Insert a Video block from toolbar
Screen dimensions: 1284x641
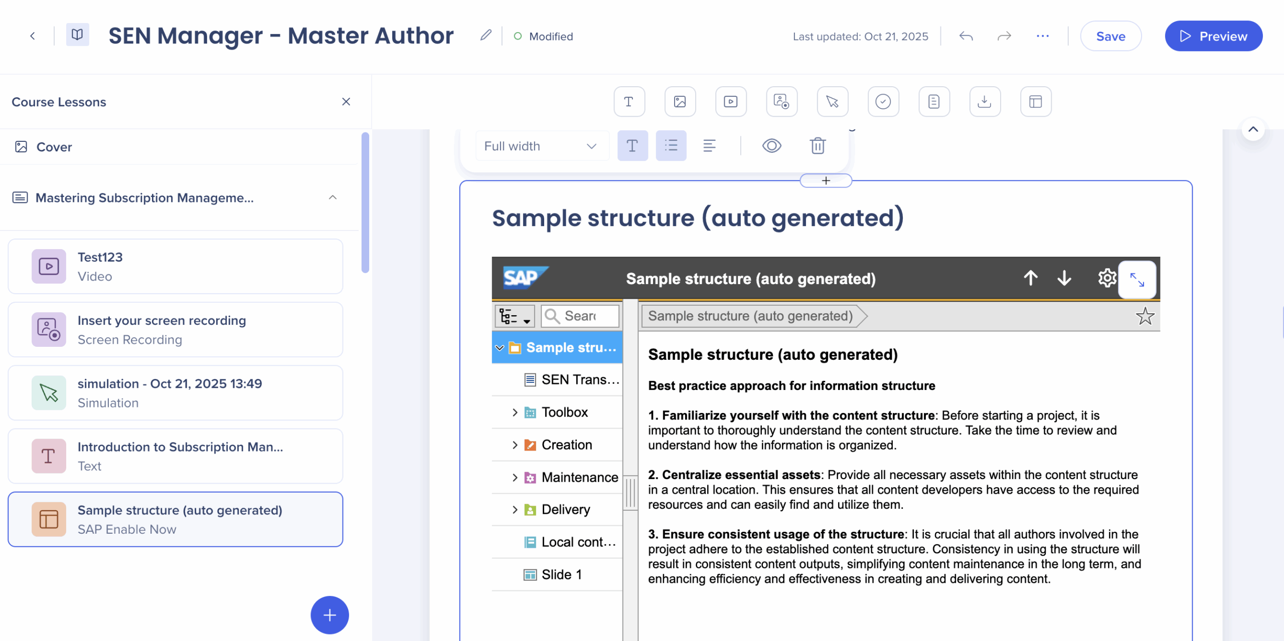pyautogui.click(x=731, y=102)
